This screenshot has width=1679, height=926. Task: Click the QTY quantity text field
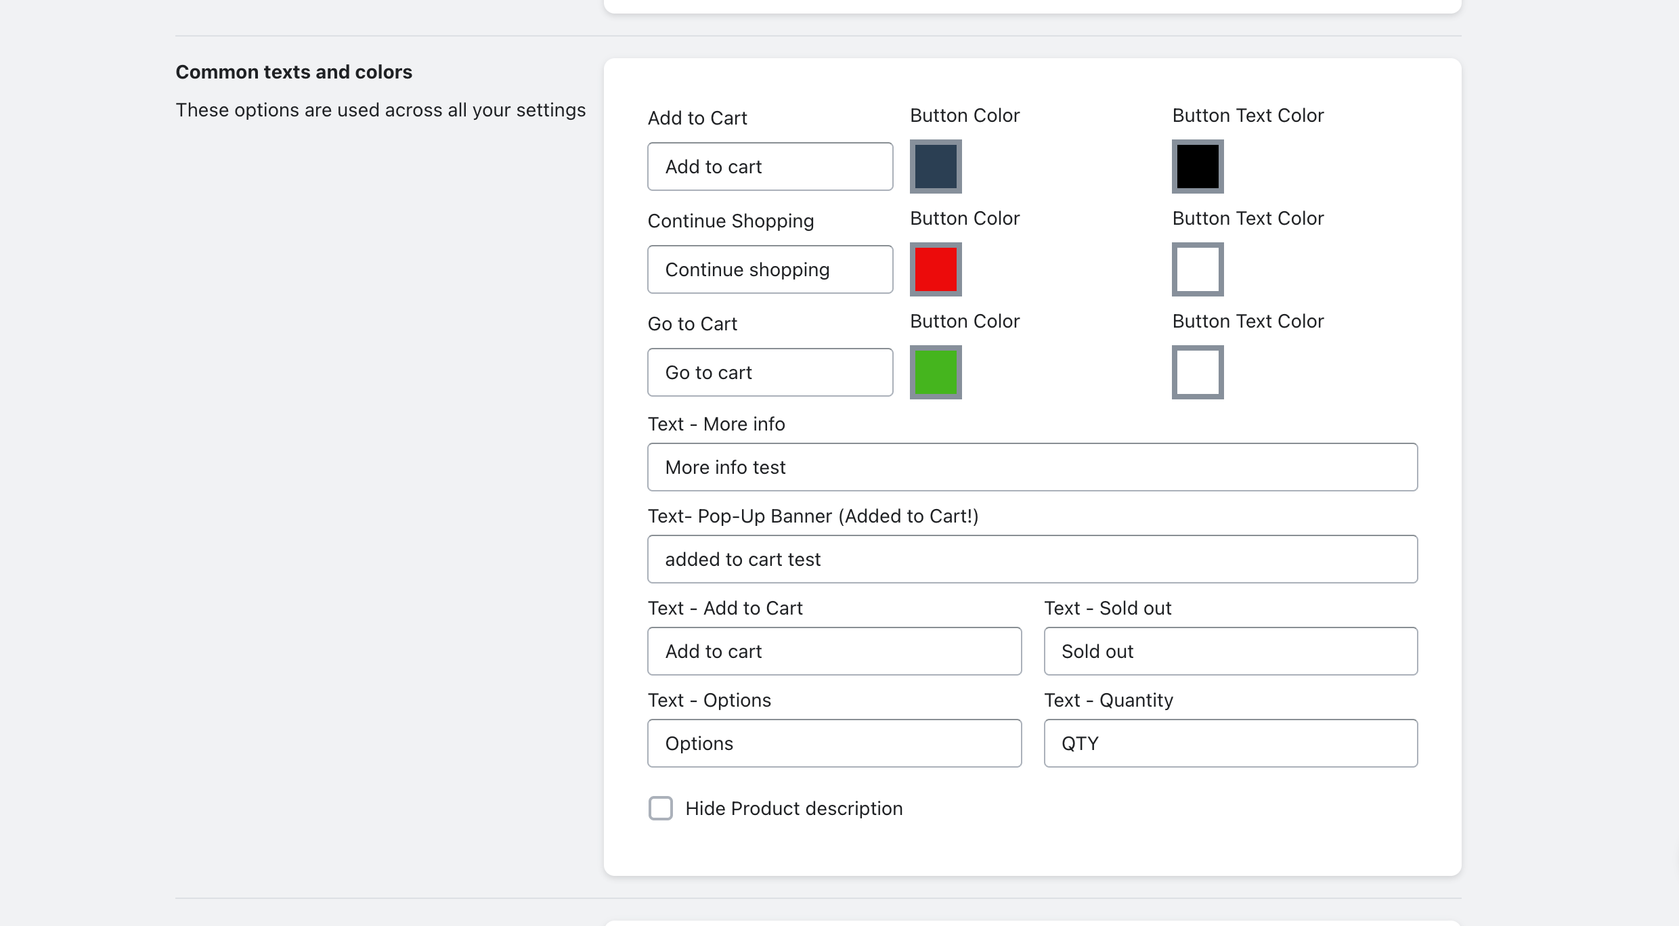pos(1230,743)
